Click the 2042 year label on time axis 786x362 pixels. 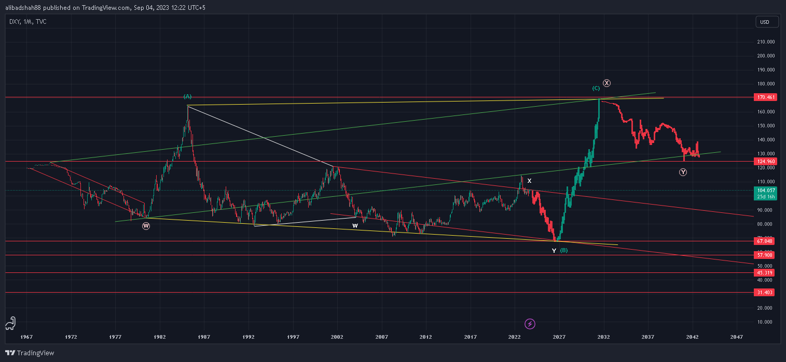point(692,336)
